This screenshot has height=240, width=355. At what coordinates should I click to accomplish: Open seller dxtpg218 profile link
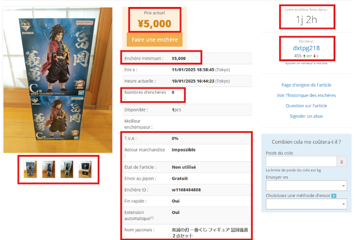coord(306,48)
